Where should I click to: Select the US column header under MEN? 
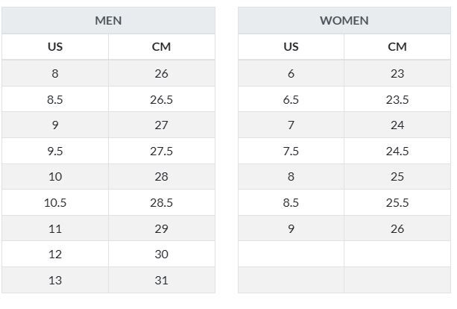(55, 46)
